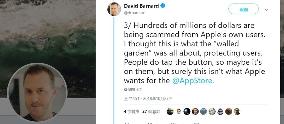Click the globe icon next to 翻譯推文
This screenshot has width=284, height=124.
(126, 89)
